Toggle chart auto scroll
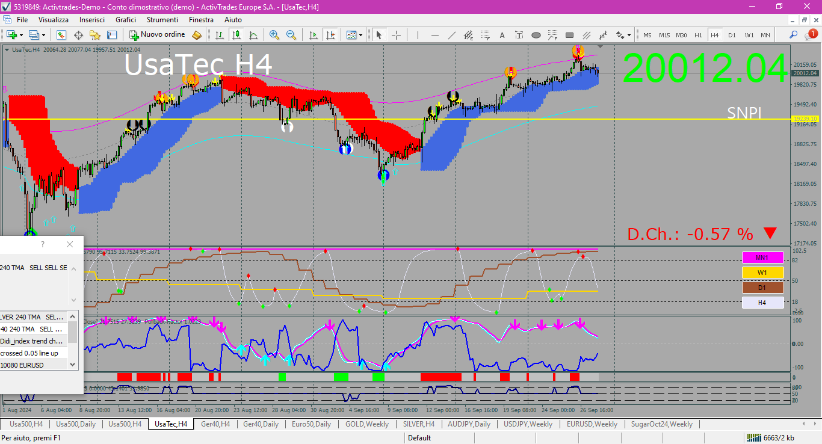Viewport: 822px width, 444px height. [x=312, y=35]
